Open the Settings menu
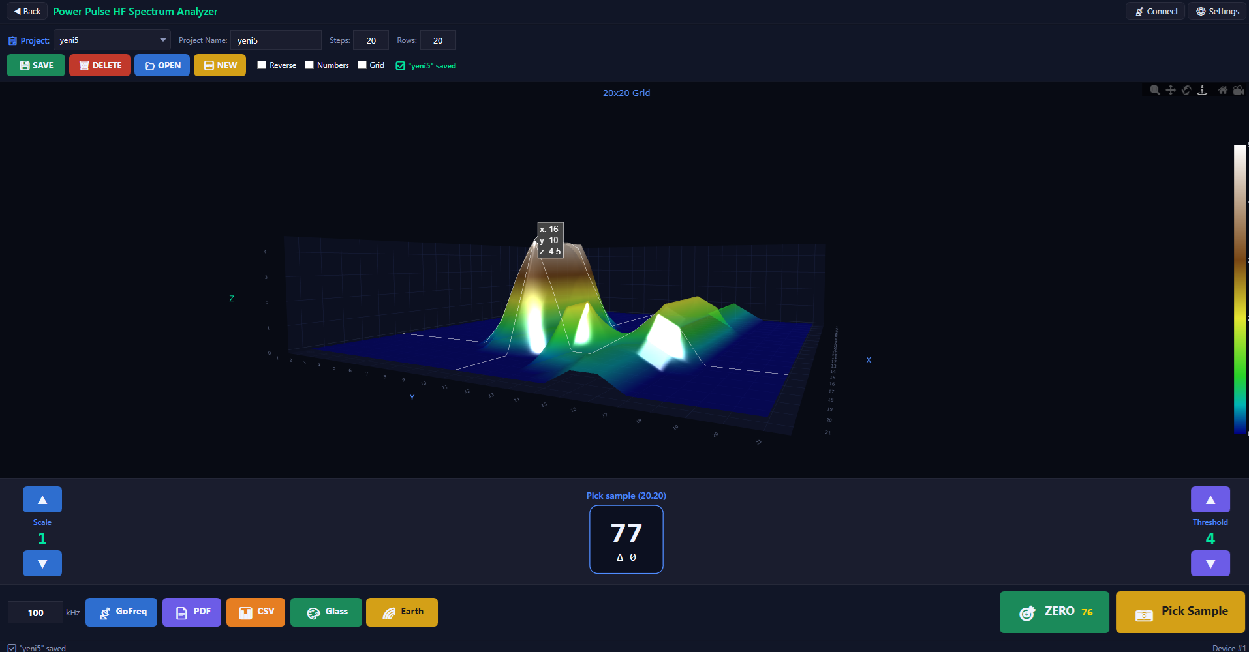This screenshot has width=1249, height=652. click(x=1217, y=11)
